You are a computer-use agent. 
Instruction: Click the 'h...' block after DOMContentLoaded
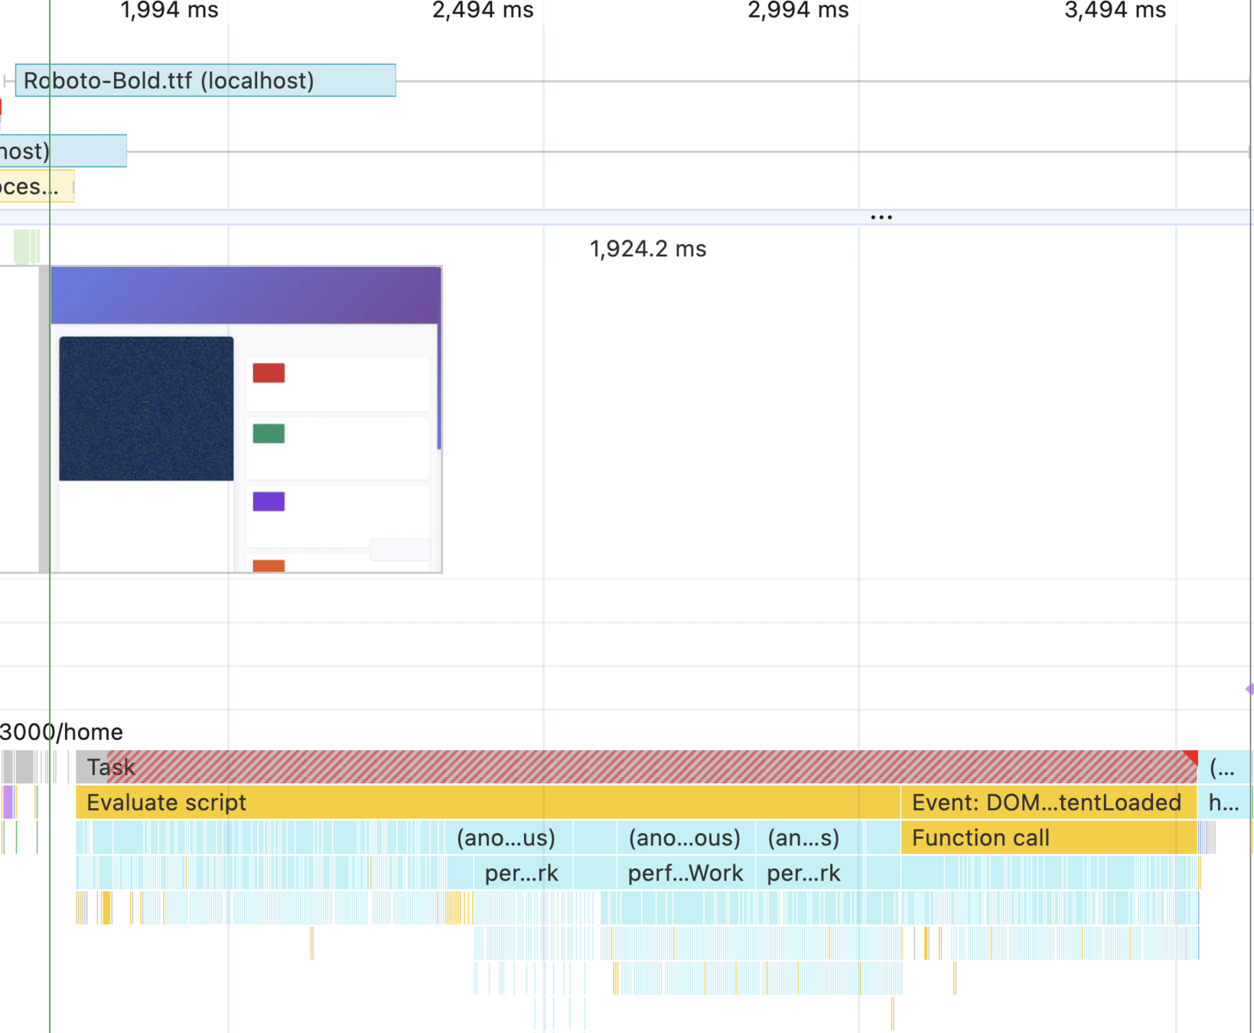point(1223,803)
